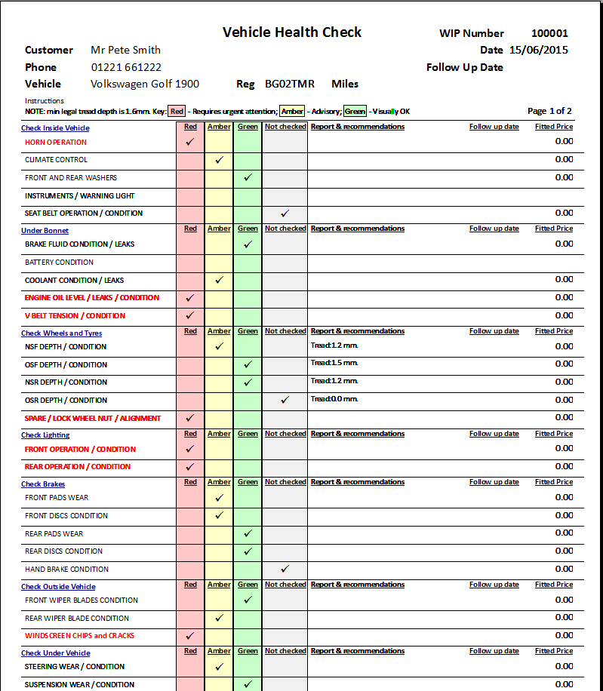Toggle Green checkmark for Rear Discs Condition
This screenshot has width=603, height=691.
click(x=248, y=551)
